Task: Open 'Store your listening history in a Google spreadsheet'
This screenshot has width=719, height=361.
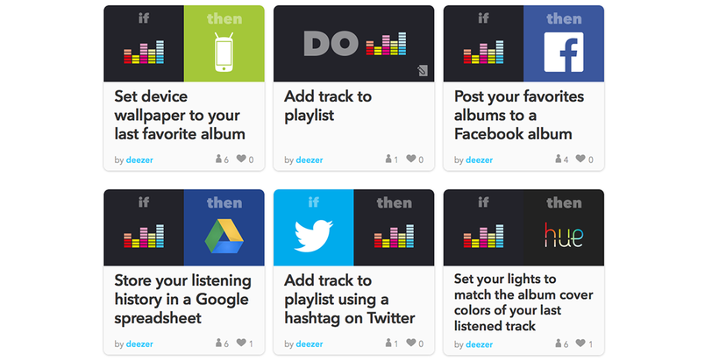Action: tap(183, 299)
